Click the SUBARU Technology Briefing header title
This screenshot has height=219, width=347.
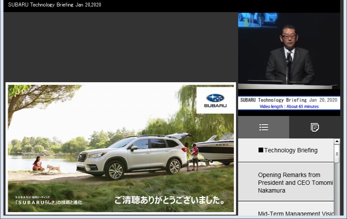[55, 5]
